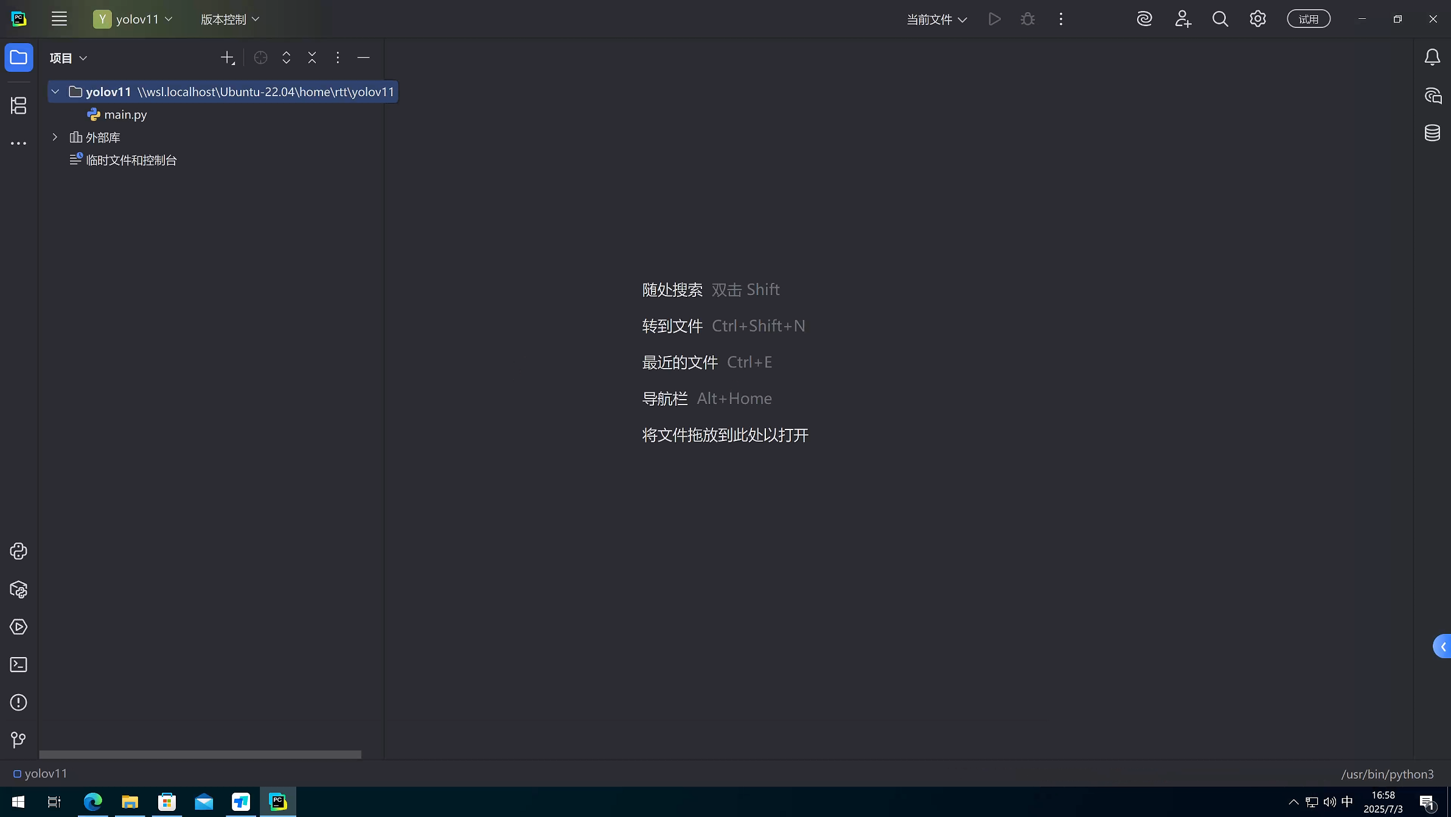
Task: Open the 当前文件 run configuration dropdown
Action: coord(936,19)
